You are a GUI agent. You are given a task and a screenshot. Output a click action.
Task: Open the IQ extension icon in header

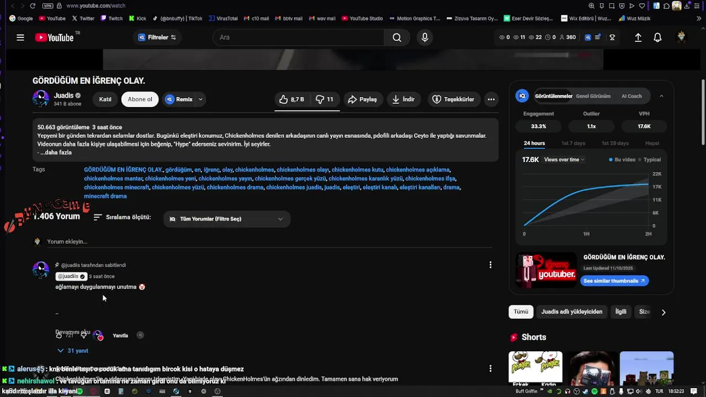[x=588, y=37]
